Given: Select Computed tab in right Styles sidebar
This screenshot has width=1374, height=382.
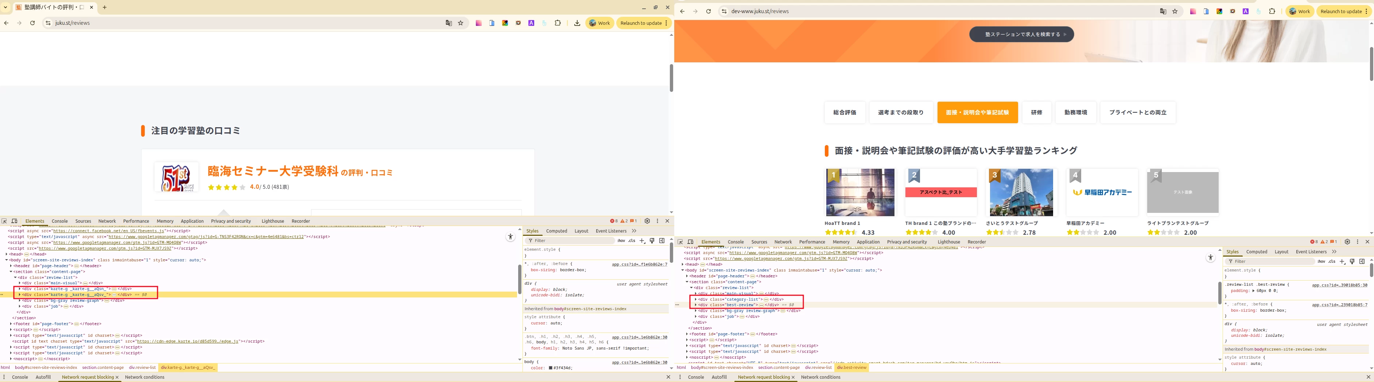Looking at the screenshot, I should pos(1257,252).
